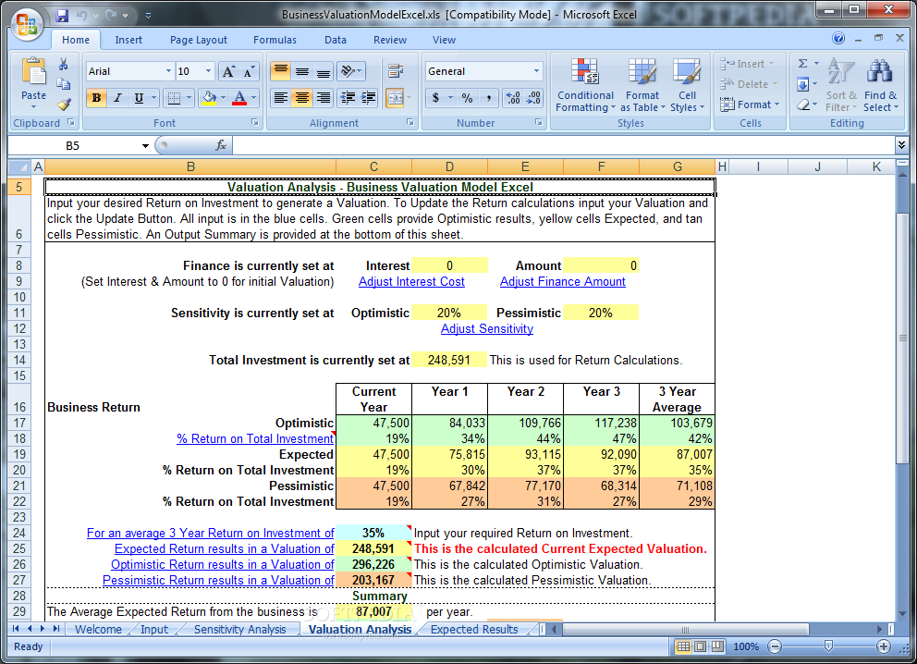Open Conditional Formatting menu

585,85
